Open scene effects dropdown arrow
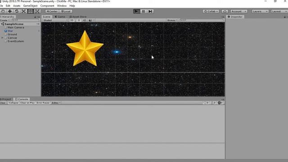 coord(94,20)
